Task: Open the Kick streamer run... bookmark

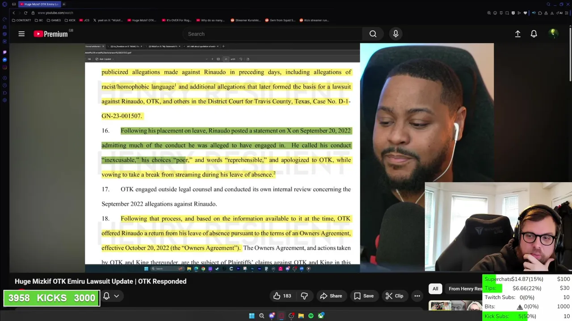Action: coord(314,20)
